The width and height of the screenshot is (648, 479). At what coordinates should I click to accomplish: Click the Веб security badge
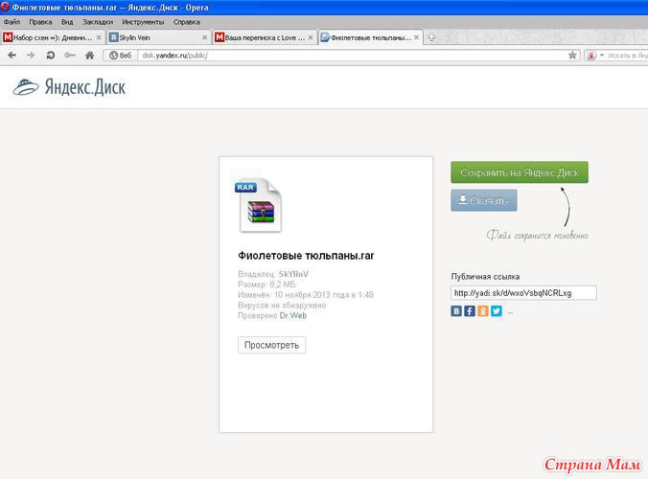point(120,56)
